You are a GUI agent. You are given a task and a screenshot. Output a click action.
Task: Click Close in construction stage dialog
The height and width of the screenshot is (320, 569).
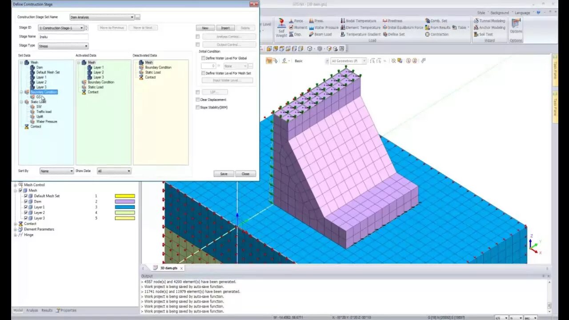[245, 174]
